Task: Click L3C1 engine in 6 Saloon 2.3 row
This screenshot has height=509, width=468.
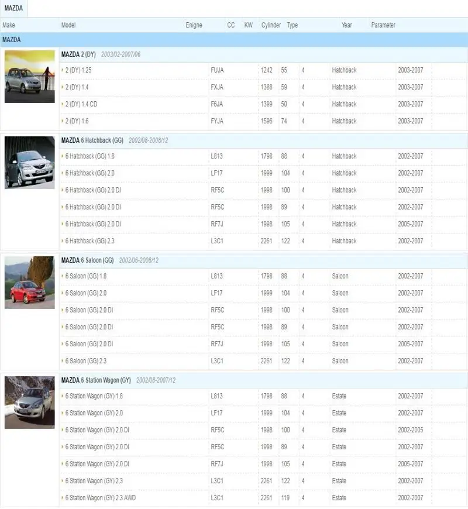Action: 217,360
